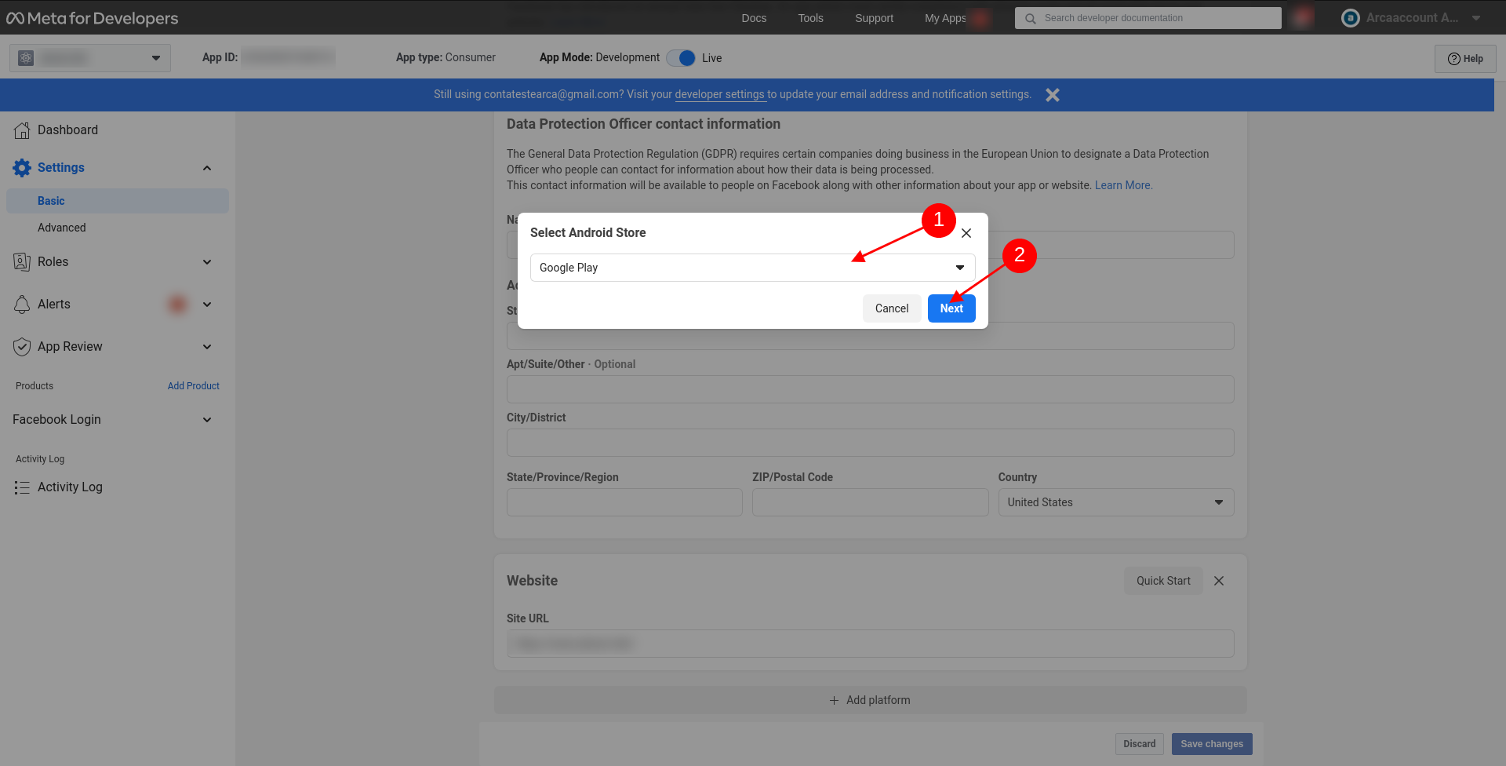This screenshot has width=1506, height=766.
Task: Click the App Review shield icon
Action: 22,347
